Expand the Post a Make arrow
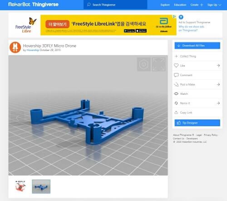 coord(218,84)
